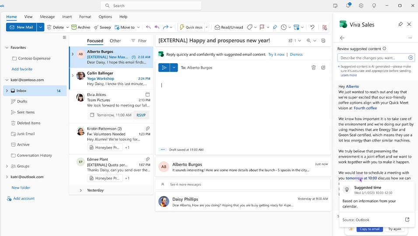Open the Insert ribbon tab
The width and height of the screenshot is (418, 236).
[67, 17]
